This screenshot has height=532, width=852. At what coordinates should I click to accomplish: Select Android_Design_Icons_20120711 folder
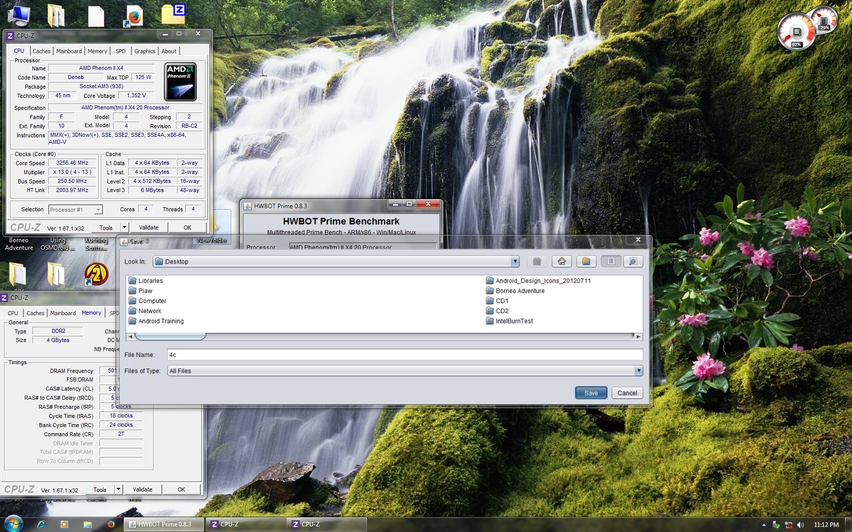point(539,281)
